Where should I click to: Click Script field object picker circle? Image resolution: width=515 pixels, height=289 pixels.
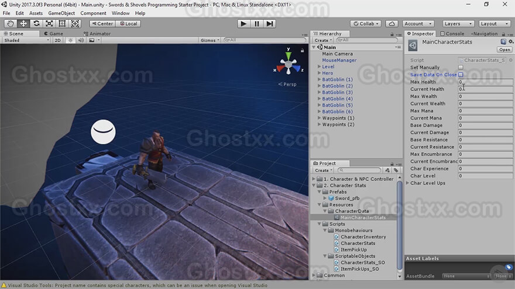coord(511,60)
